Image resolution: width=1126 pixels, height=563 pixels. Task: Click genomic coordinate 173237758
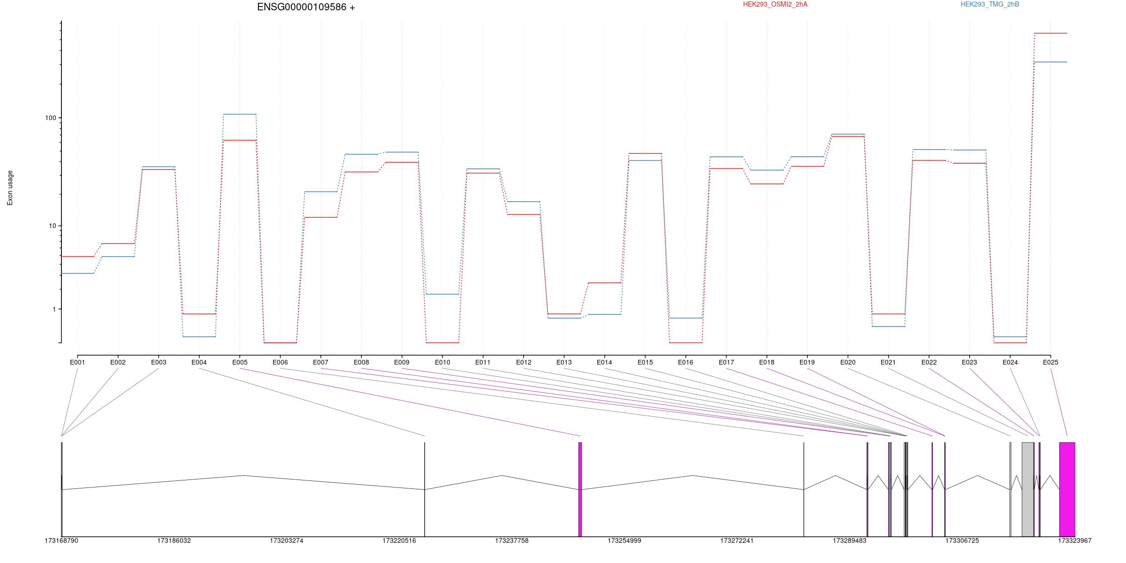[x=512, y=541]
